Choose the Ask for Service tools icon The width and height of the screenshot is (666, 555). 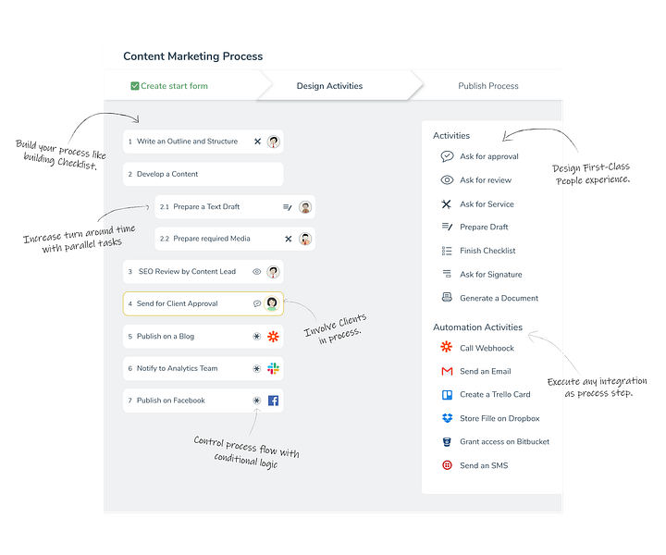pyautogui.click(x=446, y=204)
